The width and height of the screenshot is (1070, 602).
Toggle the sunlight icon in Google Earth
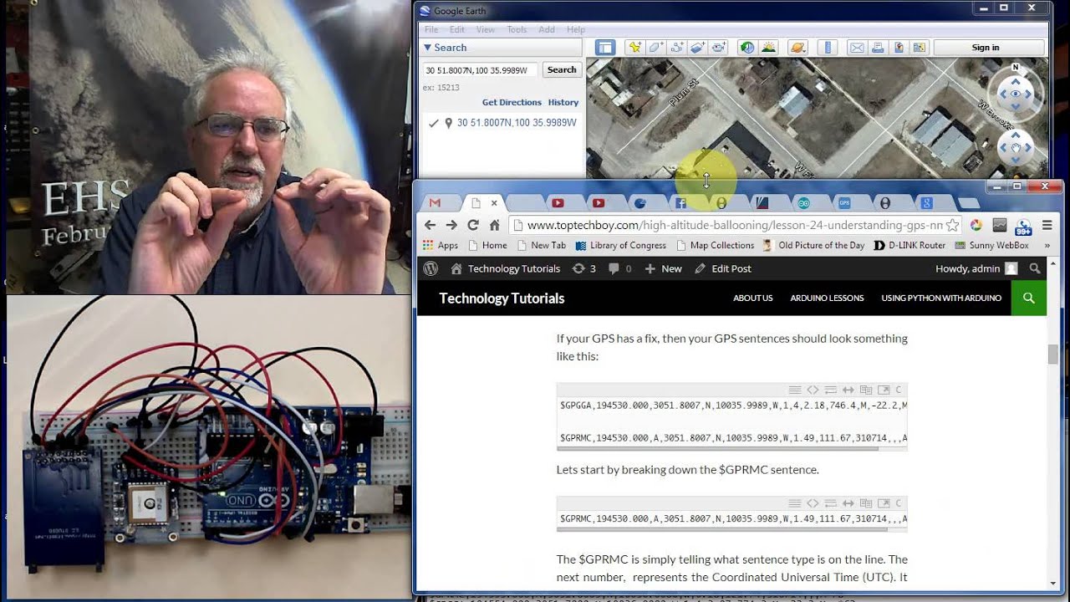[768, 48]
